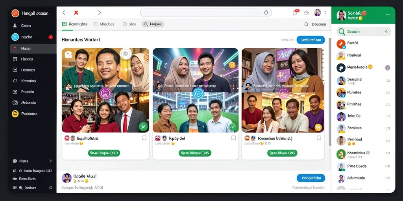Open the Aldencla sidebar icon

pyautogui.click(x=15, y=102)
